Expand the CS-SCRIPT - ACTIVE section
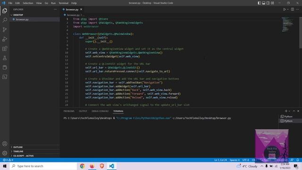 pyautogui.click(x=34, y=156)
